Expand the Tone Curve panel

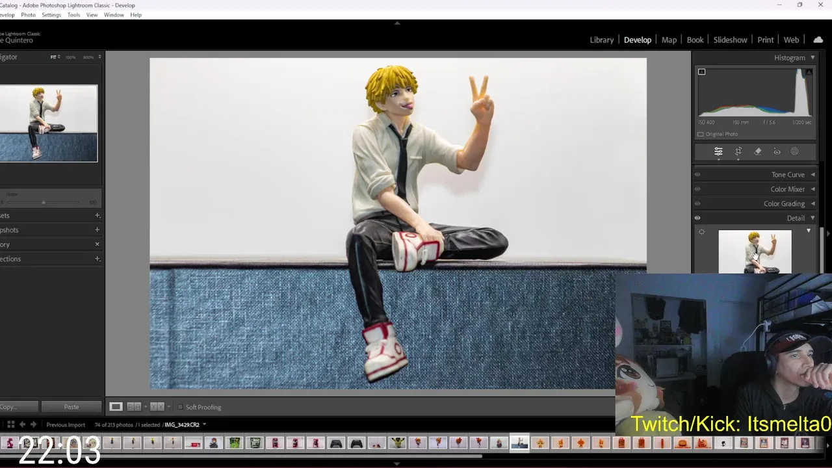(812, 175)
